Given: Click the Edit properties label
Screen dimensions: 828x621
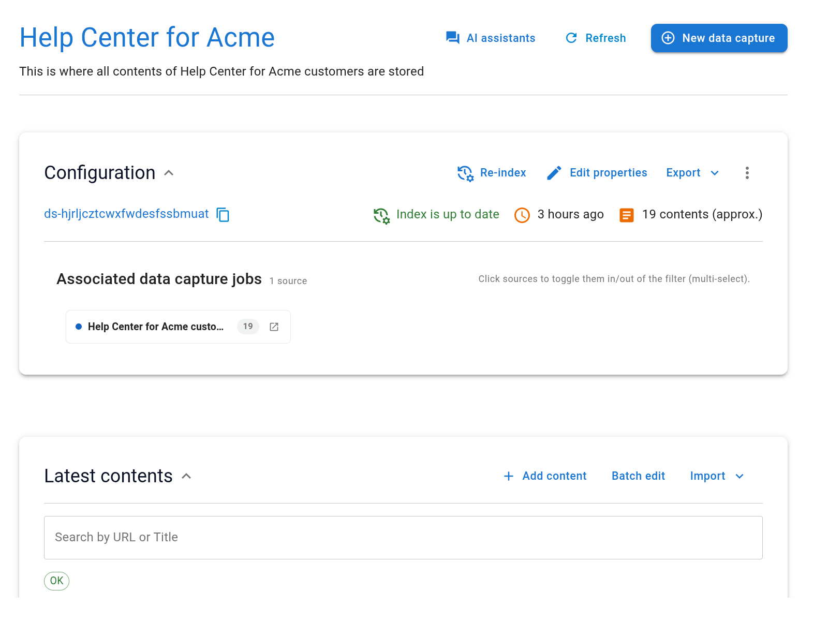Looking at the screenshot, I should 609,173.
